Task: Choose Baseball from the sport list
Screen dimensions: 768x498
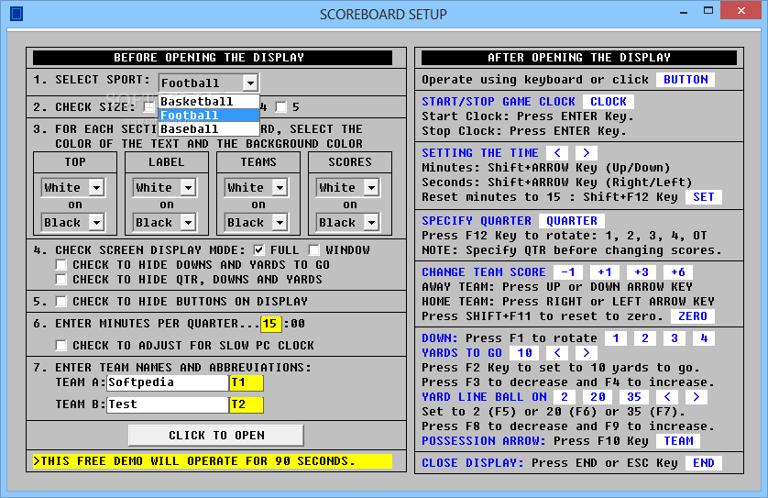Action: click(x=209, y=129)
